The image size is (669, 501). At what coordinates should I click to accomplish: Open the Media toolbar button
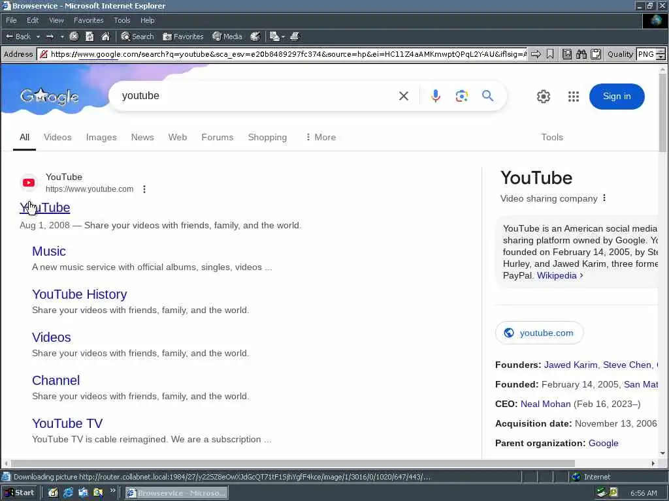point(227,37)
